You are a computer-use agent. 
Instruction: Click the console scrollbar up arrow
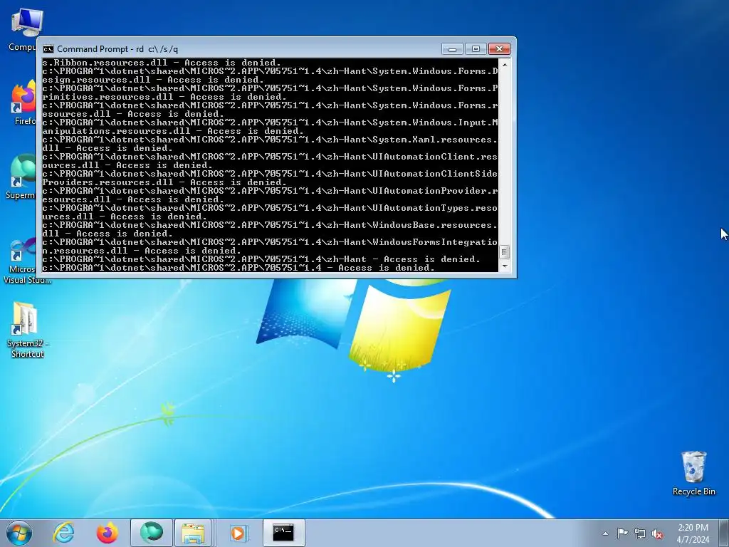505,65
